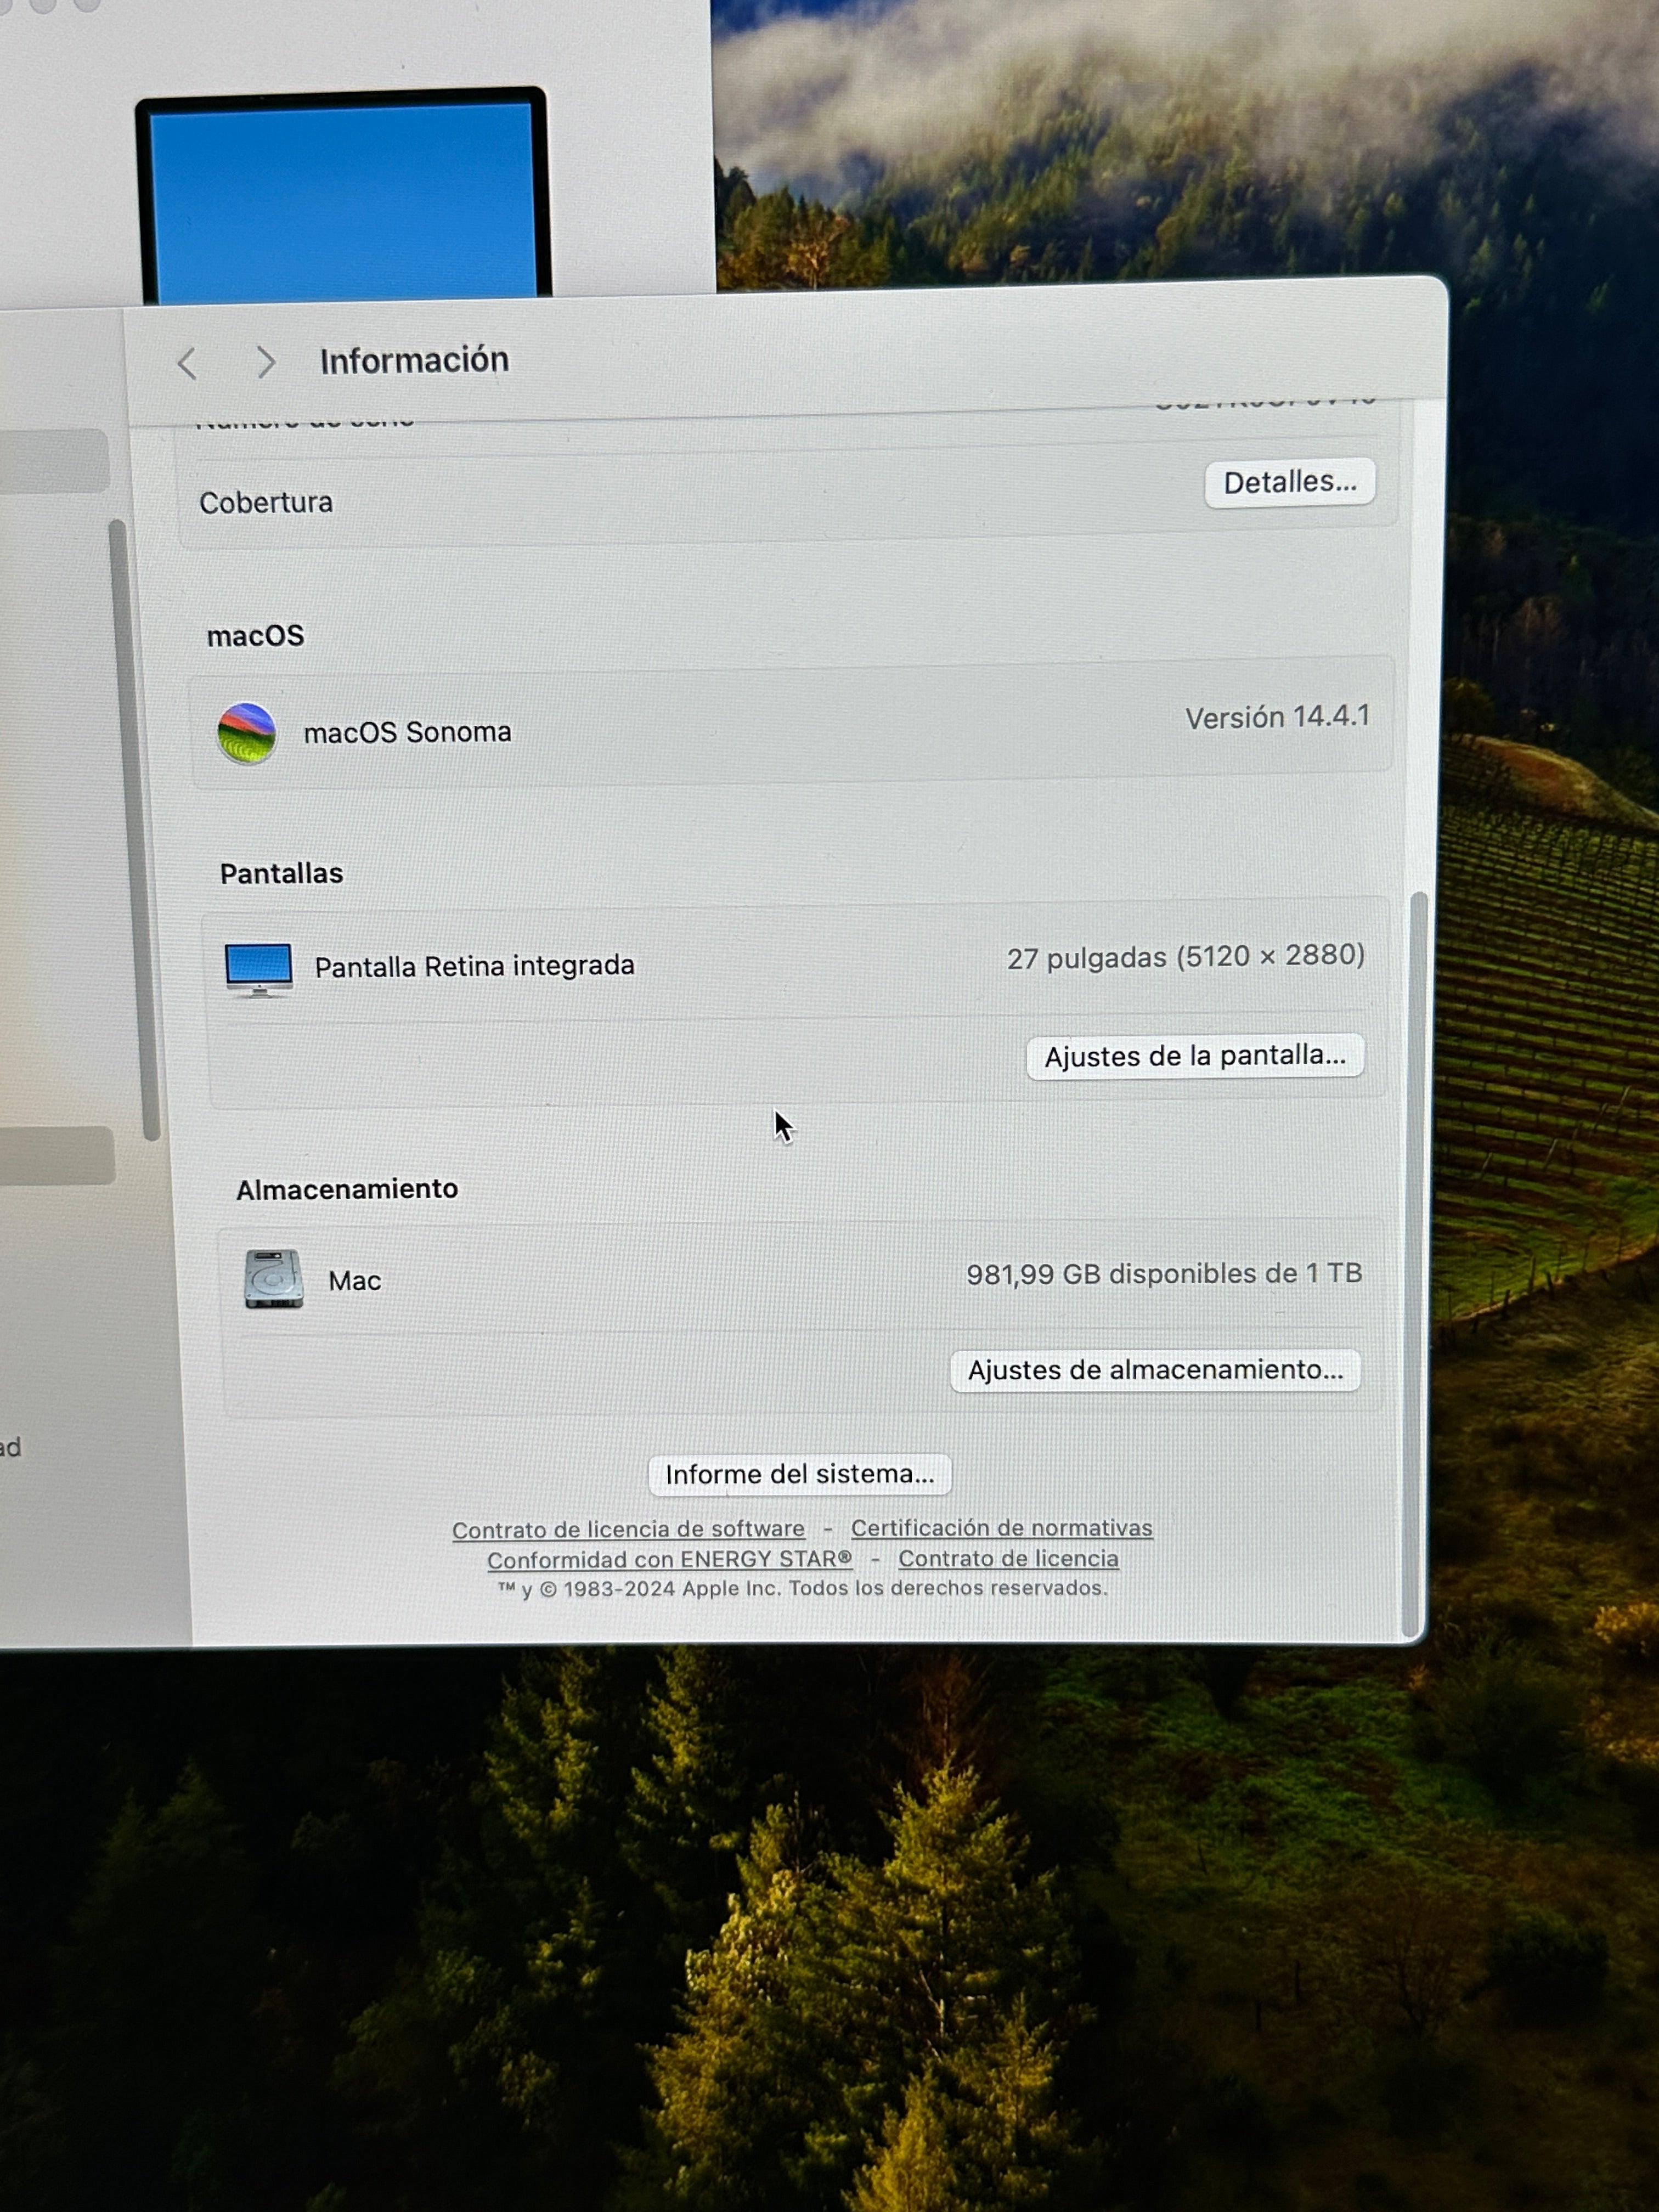Select the Versión 14.4.1 text
Screen dimensions: 1659x2212
point(1277,717)
